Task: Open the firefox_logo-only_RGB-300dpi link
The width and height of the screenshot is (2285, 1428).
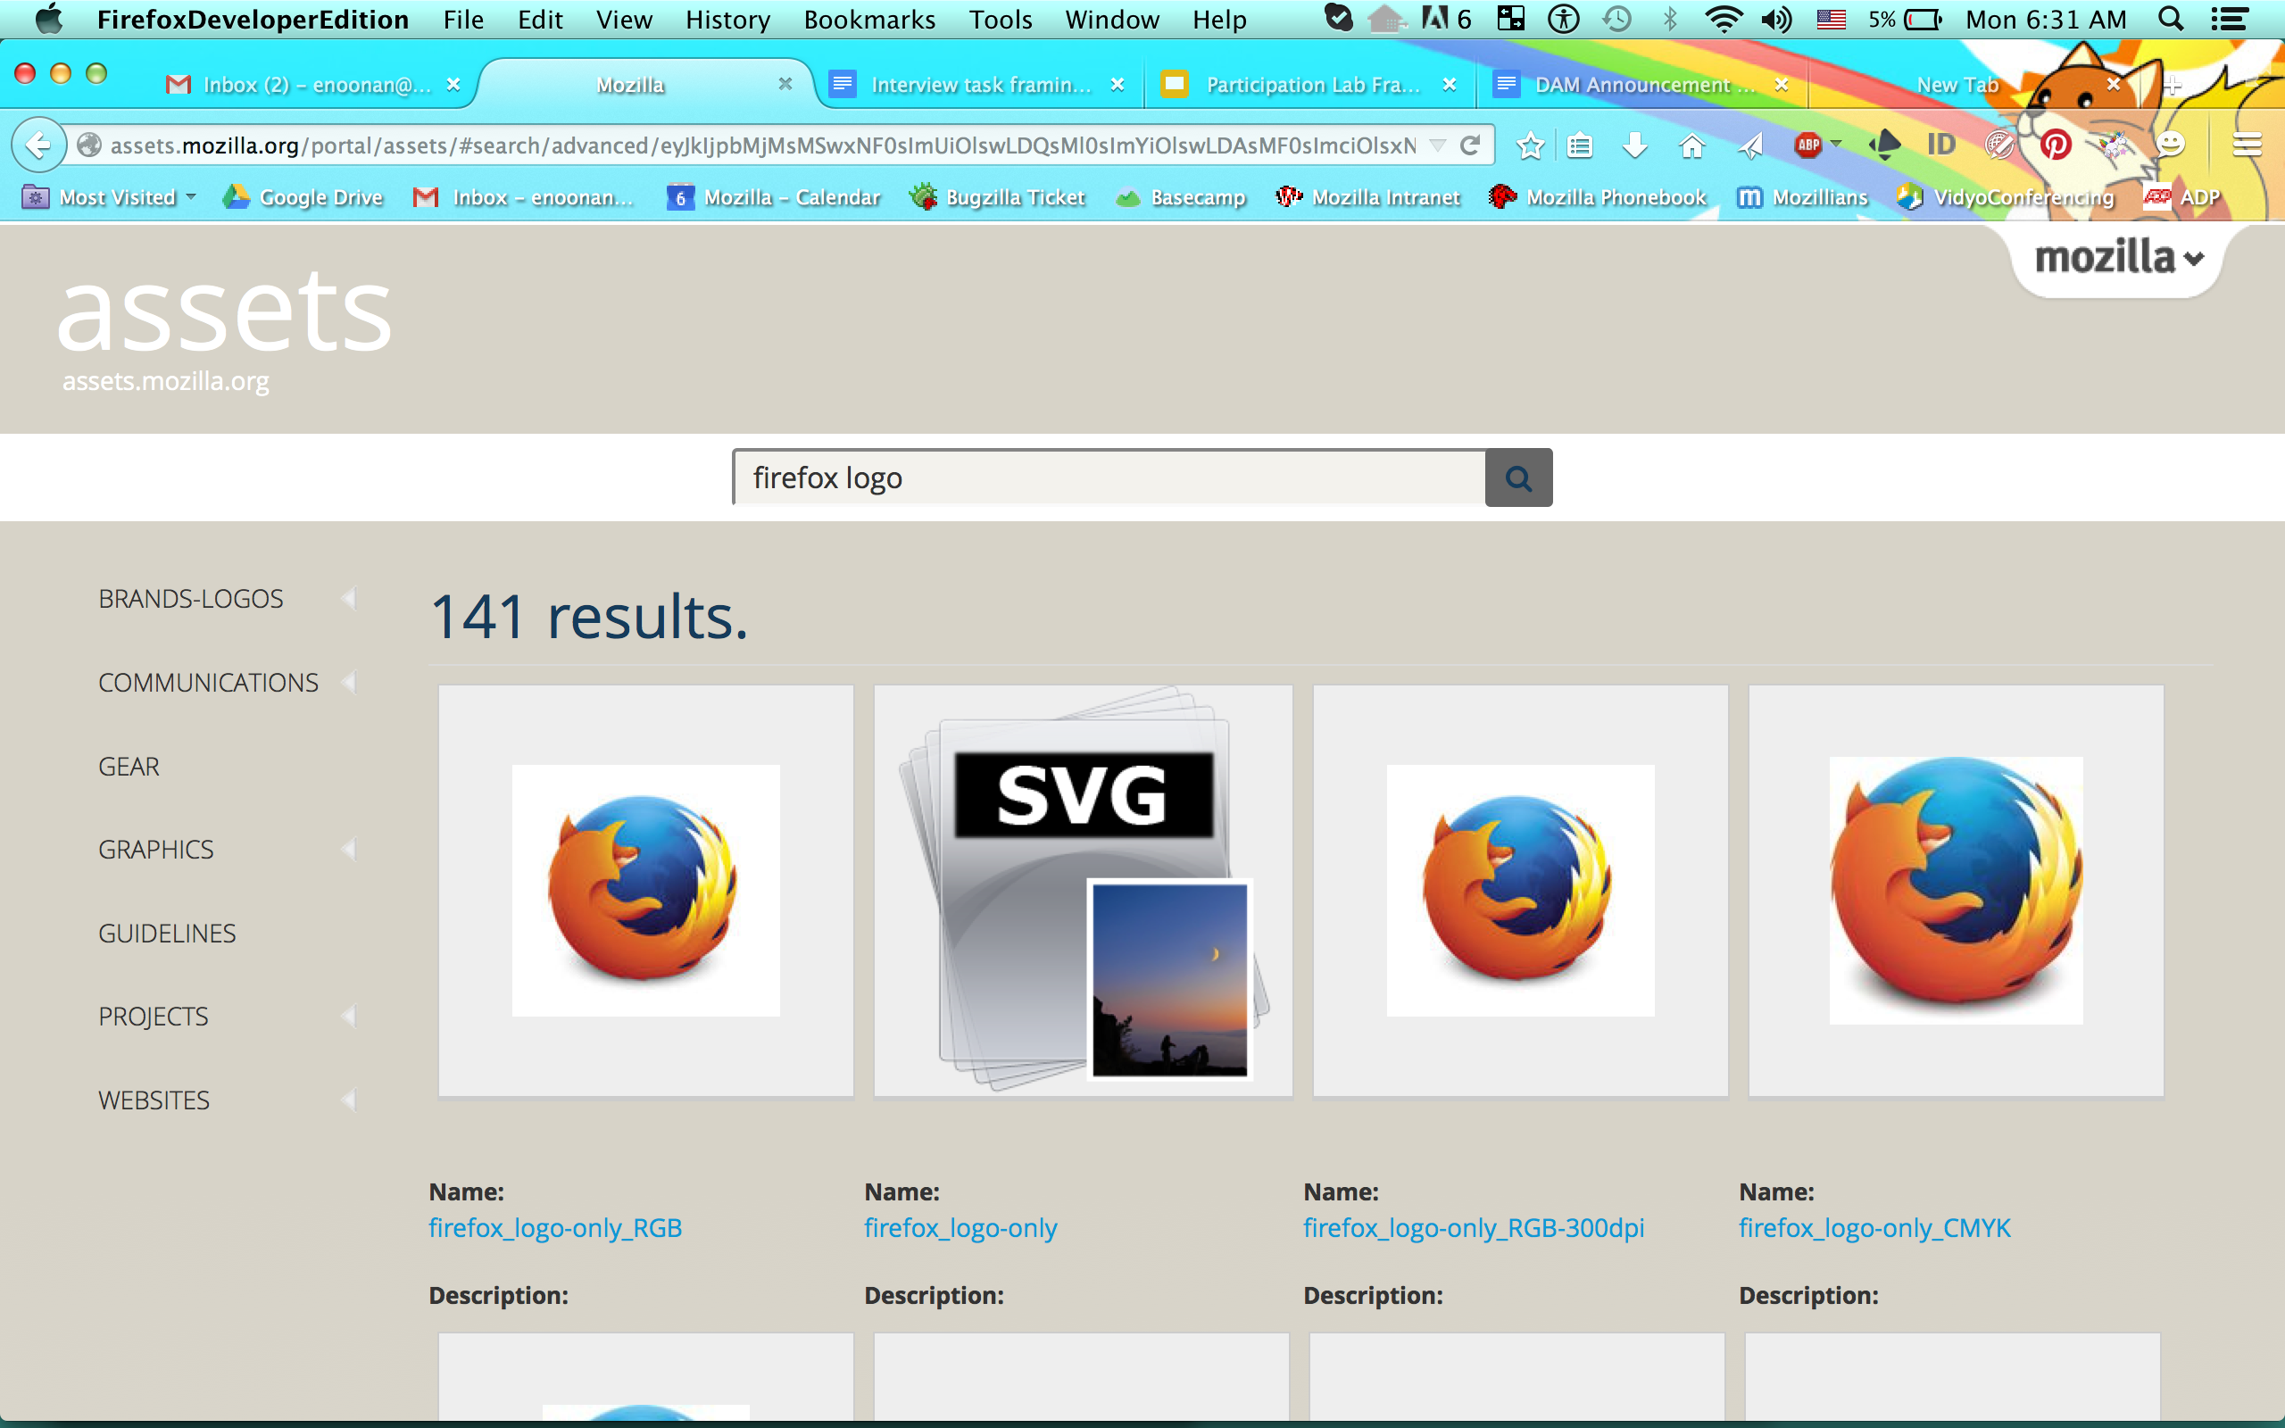Action: 1473,1228
